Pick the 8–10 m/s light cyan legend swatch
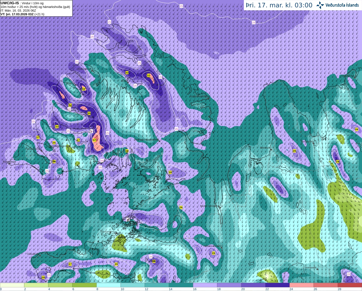 coord(109,285)
